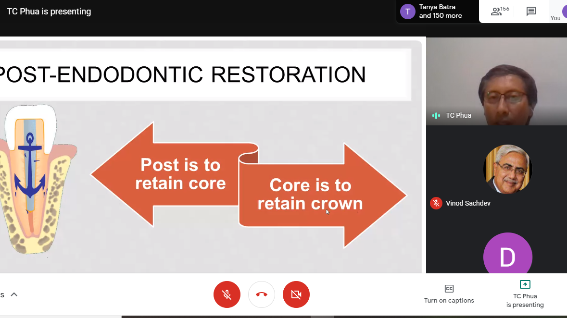Open the participants list showing 156 people
Viewport: 567px width, 318px height.
coord(499,12)
